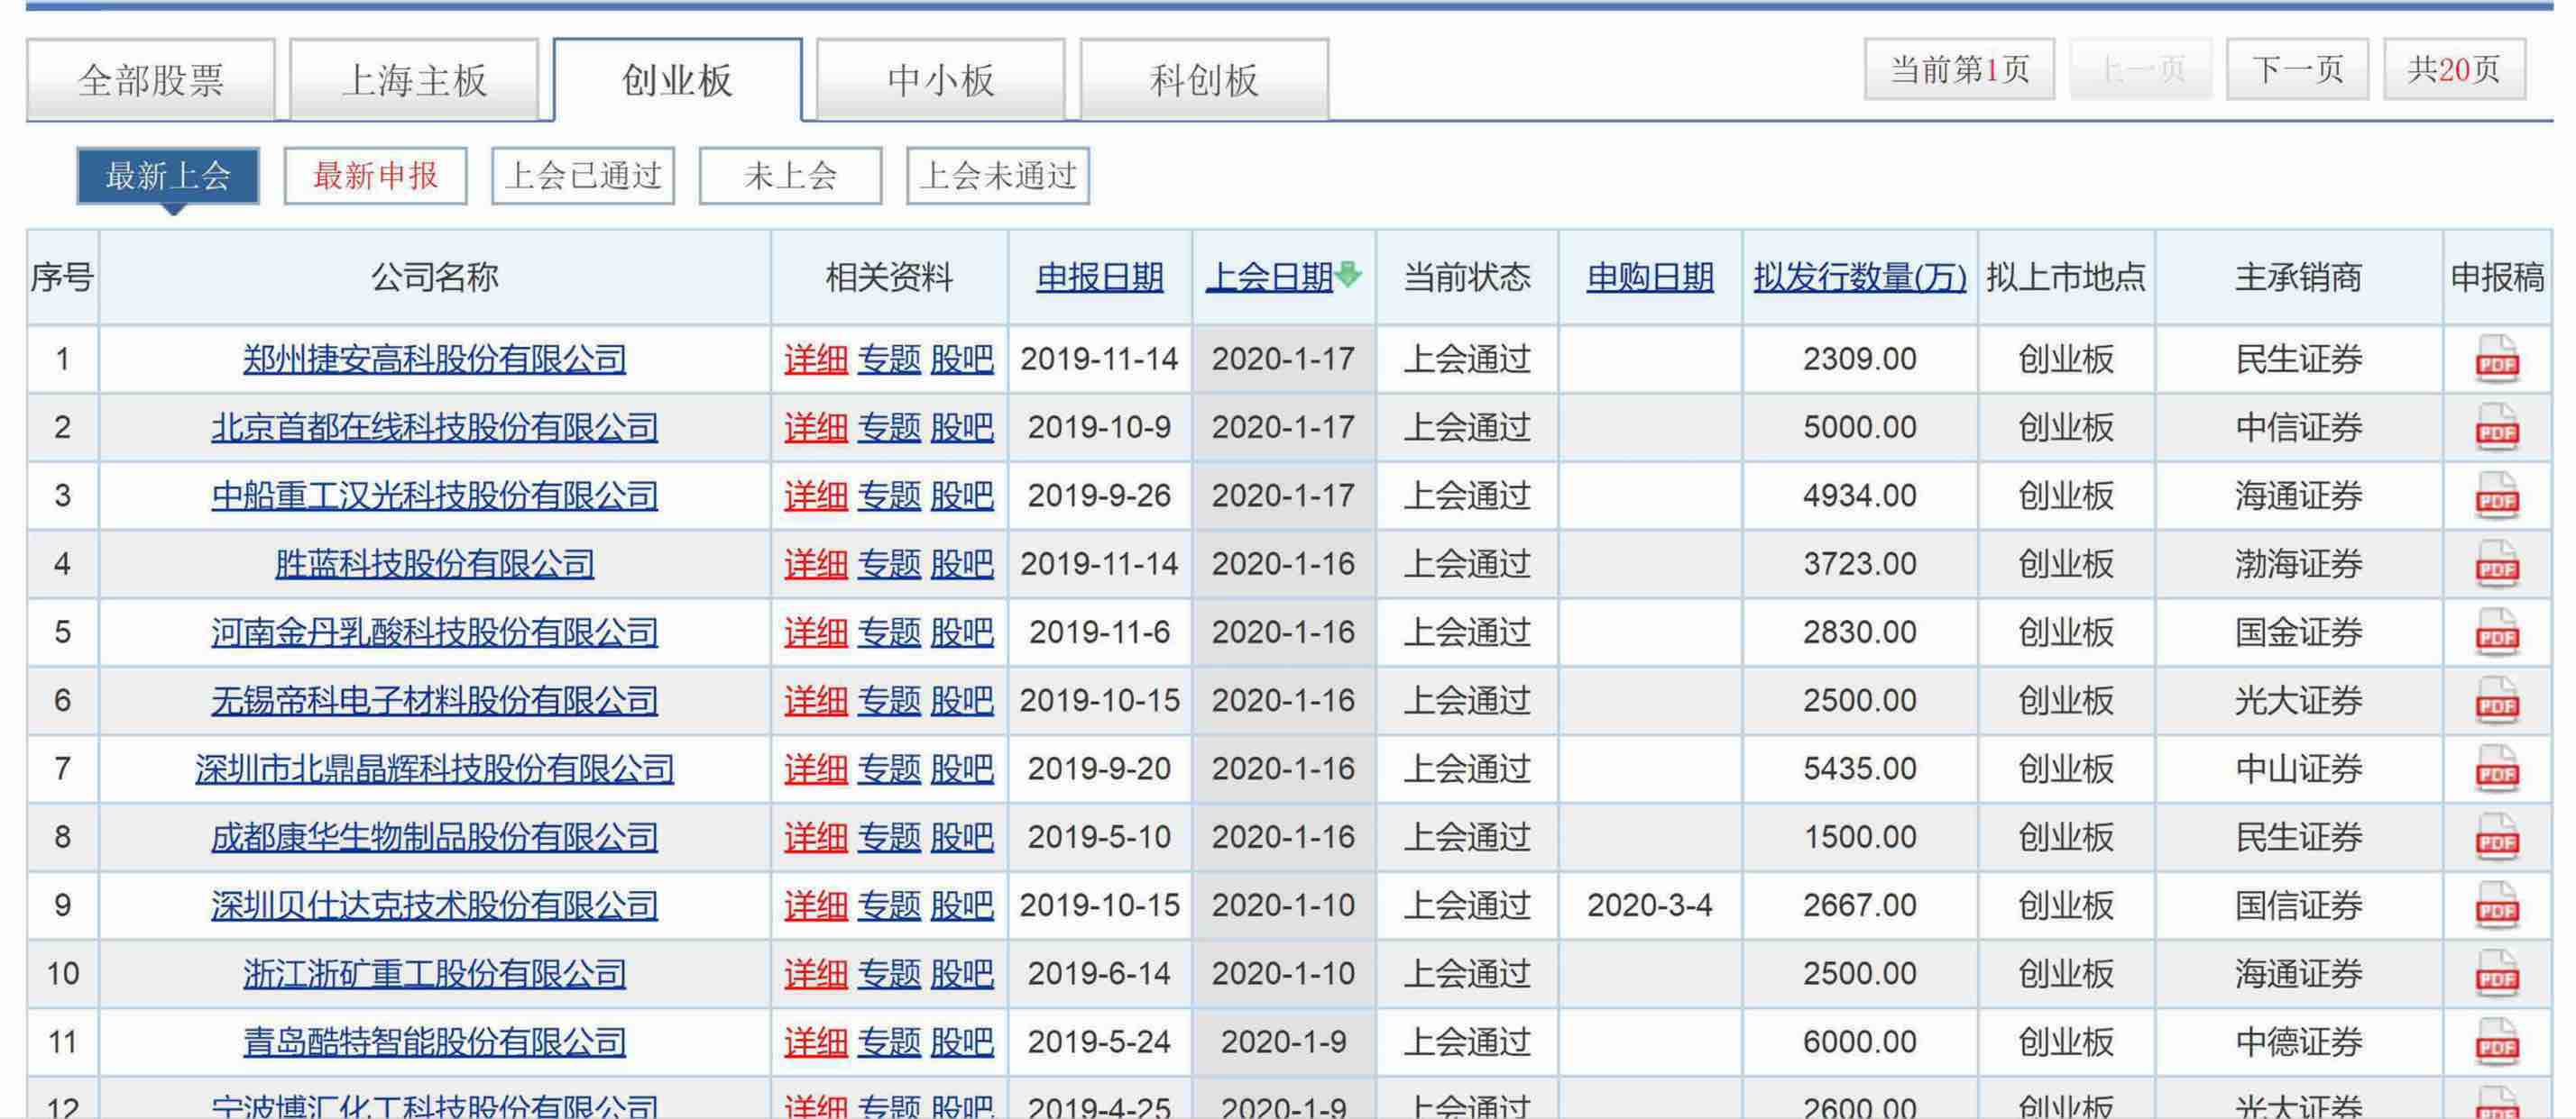
Task: Switch to the 中小板 tab
Action: pyautogui.click(x=941, y=80)
